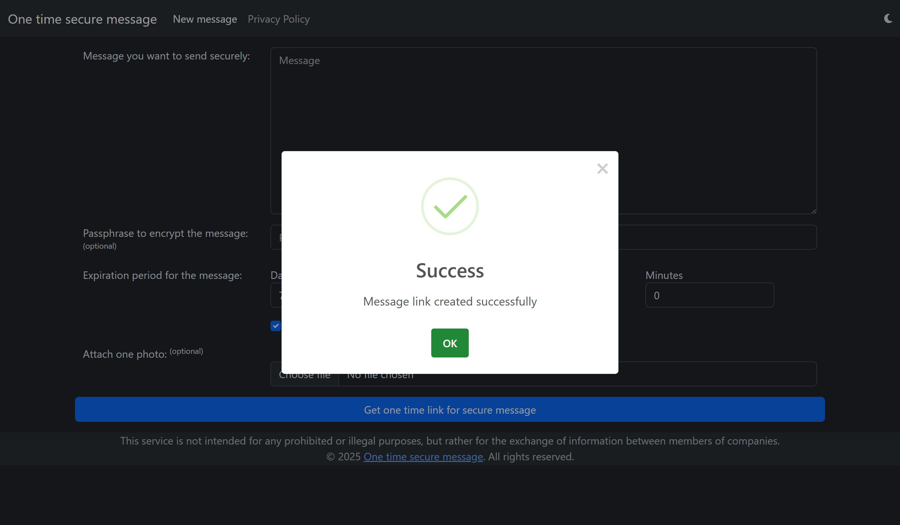Open the footer One time secure message link

[423, 457]
